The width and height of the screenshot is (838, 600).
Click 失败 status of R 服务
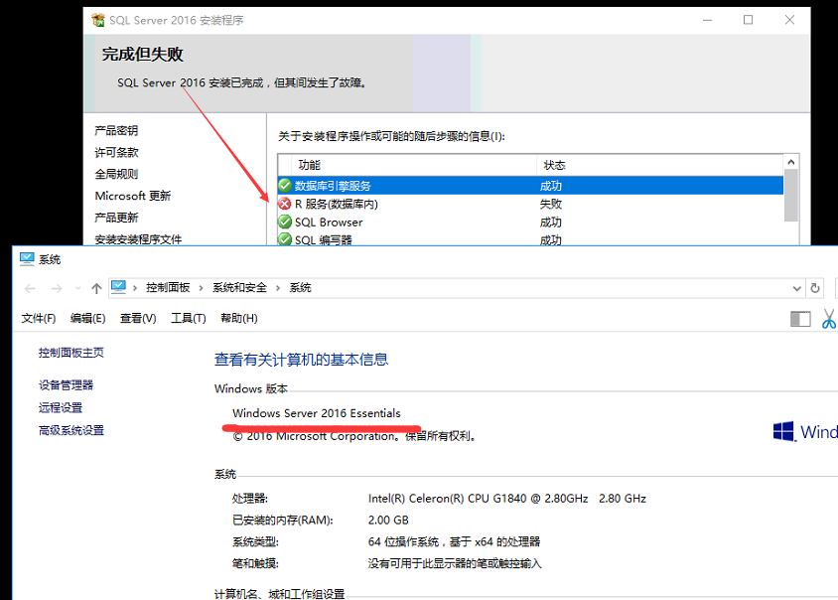(550, 204)
